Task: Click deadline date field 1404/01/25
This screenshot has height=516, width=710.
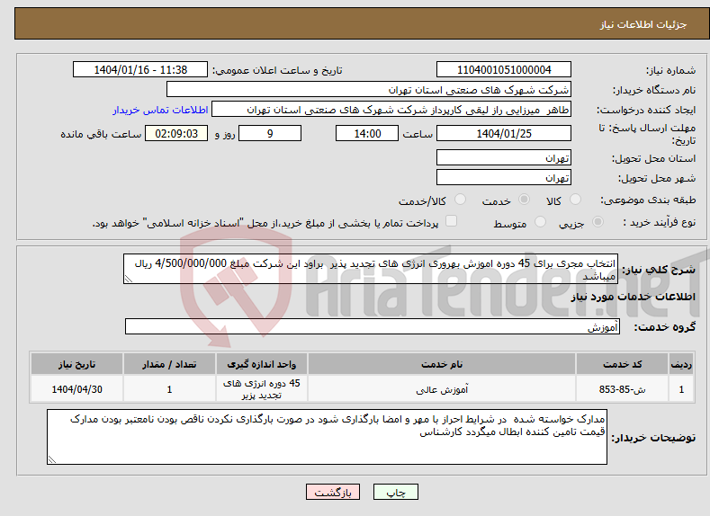Action: click(x=504, y=133)
